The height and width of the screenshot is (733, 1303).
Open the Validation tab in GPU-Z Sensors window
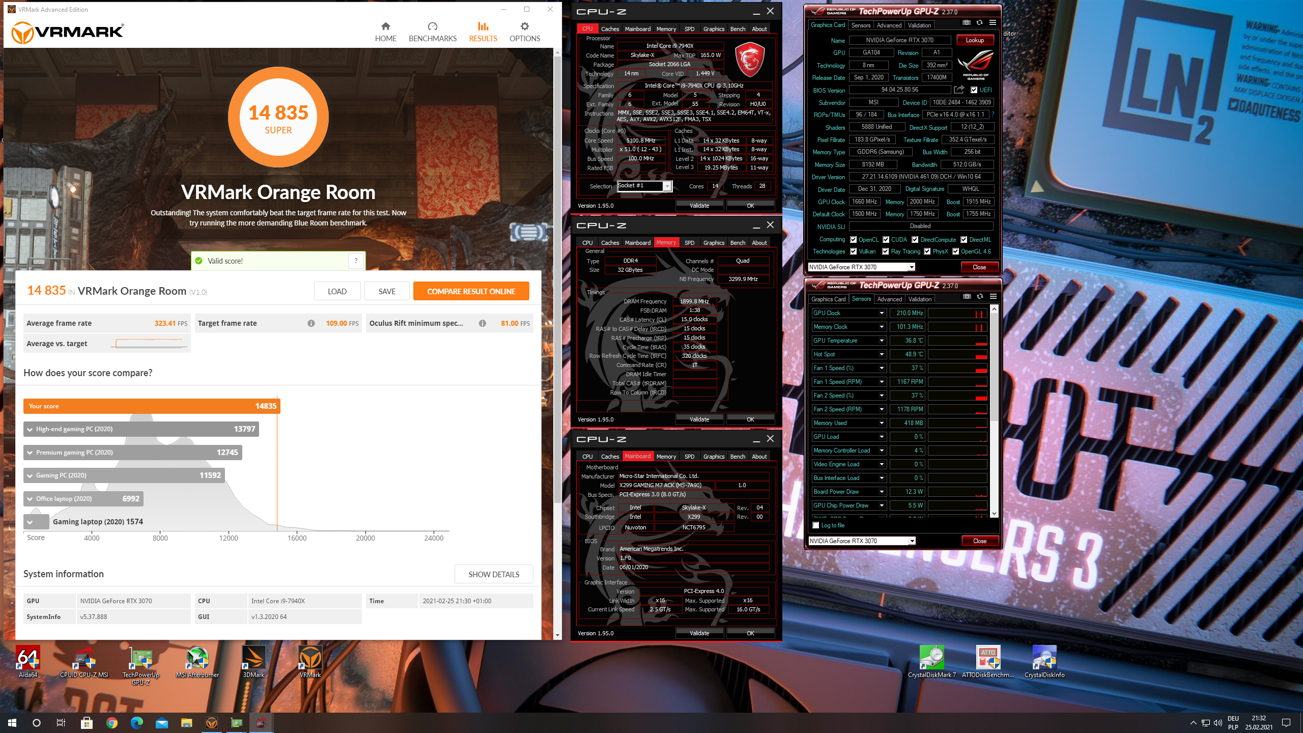(x=920, y=299)
